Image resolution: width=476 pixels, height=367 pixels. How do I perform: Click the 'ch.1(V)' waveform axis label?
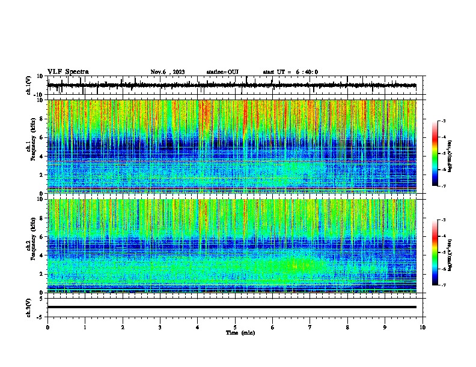click(x=29, y=85)
